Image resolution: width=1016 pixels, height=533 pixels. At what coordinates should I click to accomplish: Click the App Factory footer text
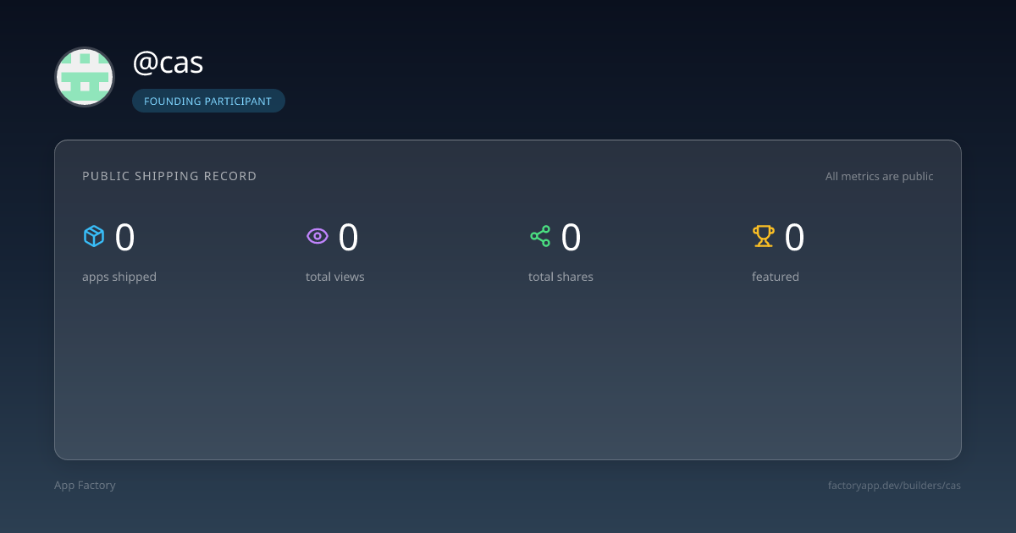(x=85, y=485)
